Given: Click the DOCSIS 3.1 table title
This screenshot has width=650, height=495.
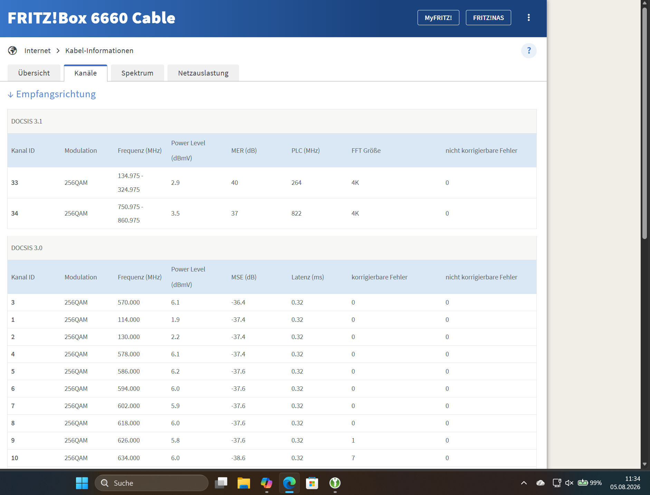Looking at the screenshot, I should point(27,121).
